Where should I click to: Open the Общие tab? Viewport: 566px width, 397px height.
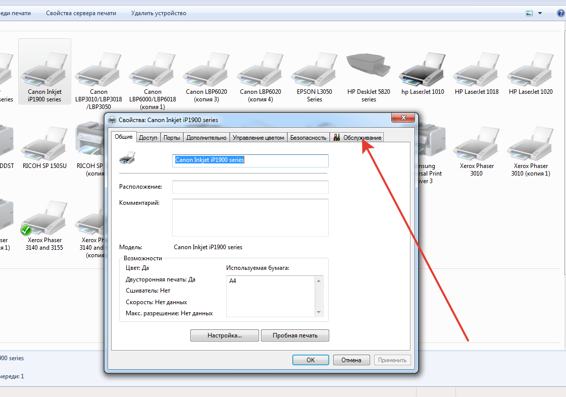(x=124, y=137)
